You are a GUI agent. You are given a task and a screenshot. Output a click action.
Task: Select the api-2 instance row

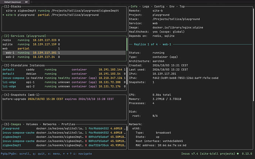coord(64,86)
